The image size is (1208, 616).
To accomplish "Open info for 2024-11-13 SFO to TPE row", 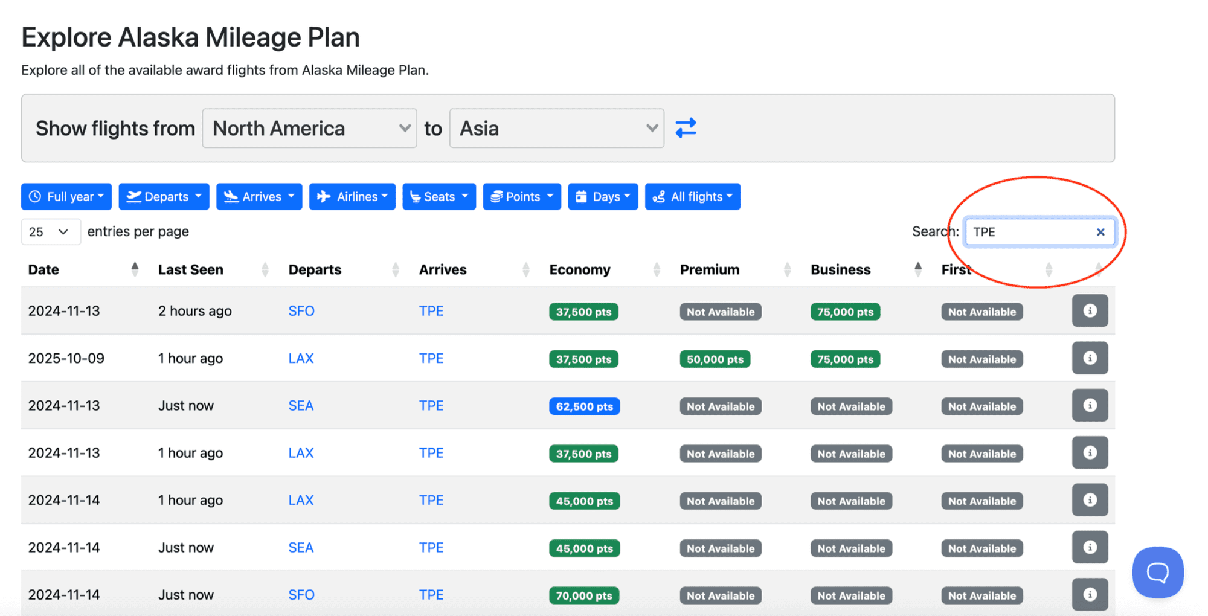I will coord(1090,310).
